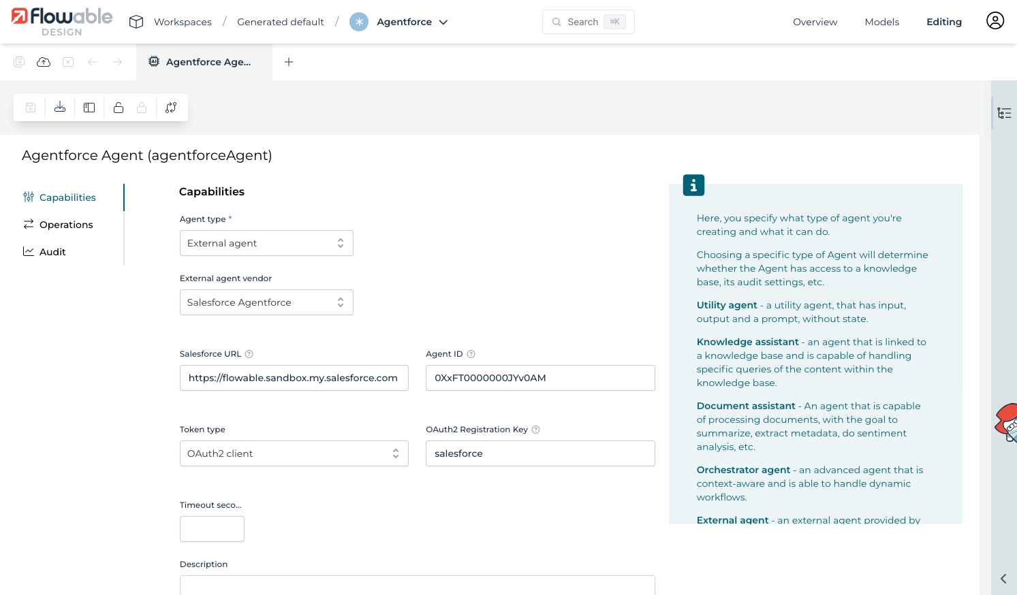The image size is (1017, 595).
Task: Open the user profile icon
Action: point(995,21)
